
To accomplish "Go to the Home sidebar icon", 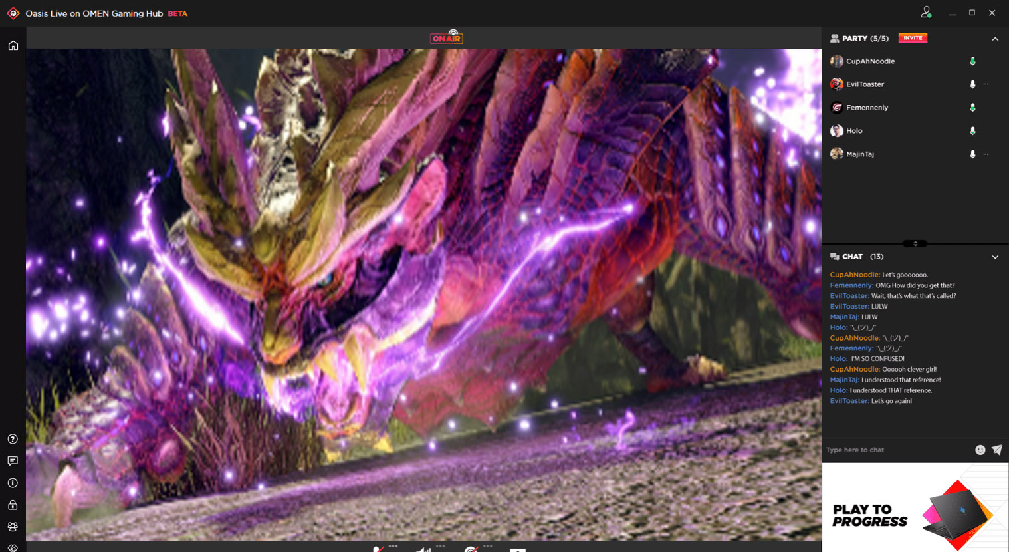I will coord(13,45).
